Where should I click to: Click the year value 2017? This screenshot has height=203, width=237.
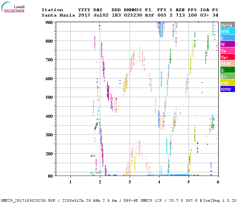[x=84, y=15]
